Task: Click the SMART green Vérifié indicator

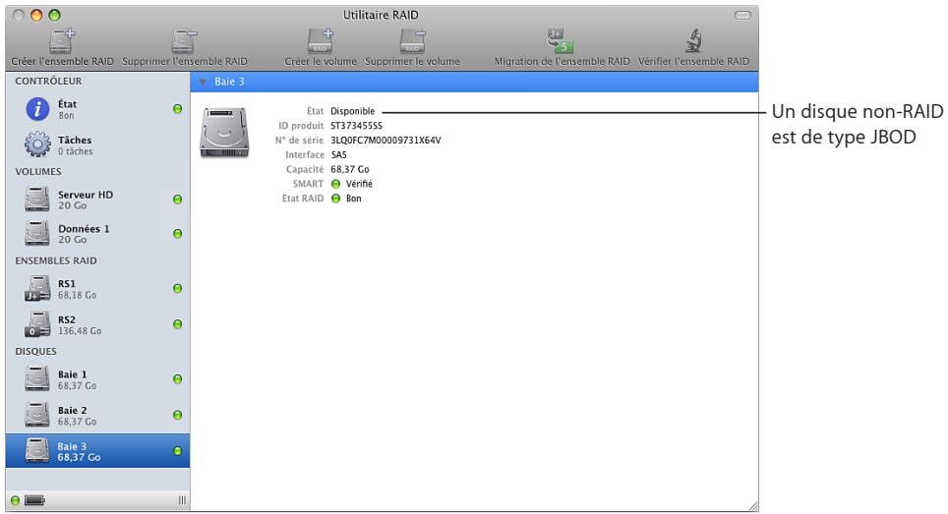Action: tap(335, 184)
